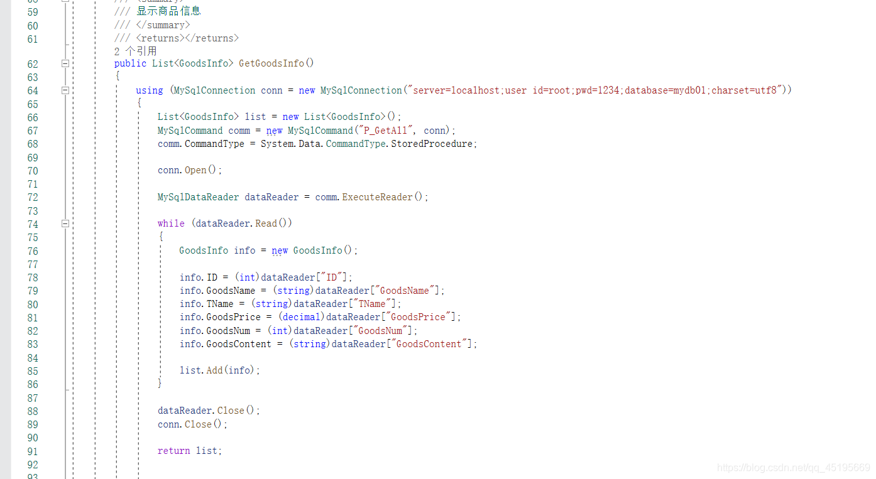Click conn.Close() on line 89
Image resolution: width=876 pixels, height=479 pixels.
(192, 424)
